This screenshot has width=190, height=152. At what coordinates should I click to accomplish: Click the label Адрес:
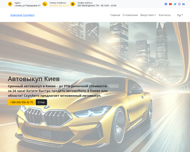point(17,3)
